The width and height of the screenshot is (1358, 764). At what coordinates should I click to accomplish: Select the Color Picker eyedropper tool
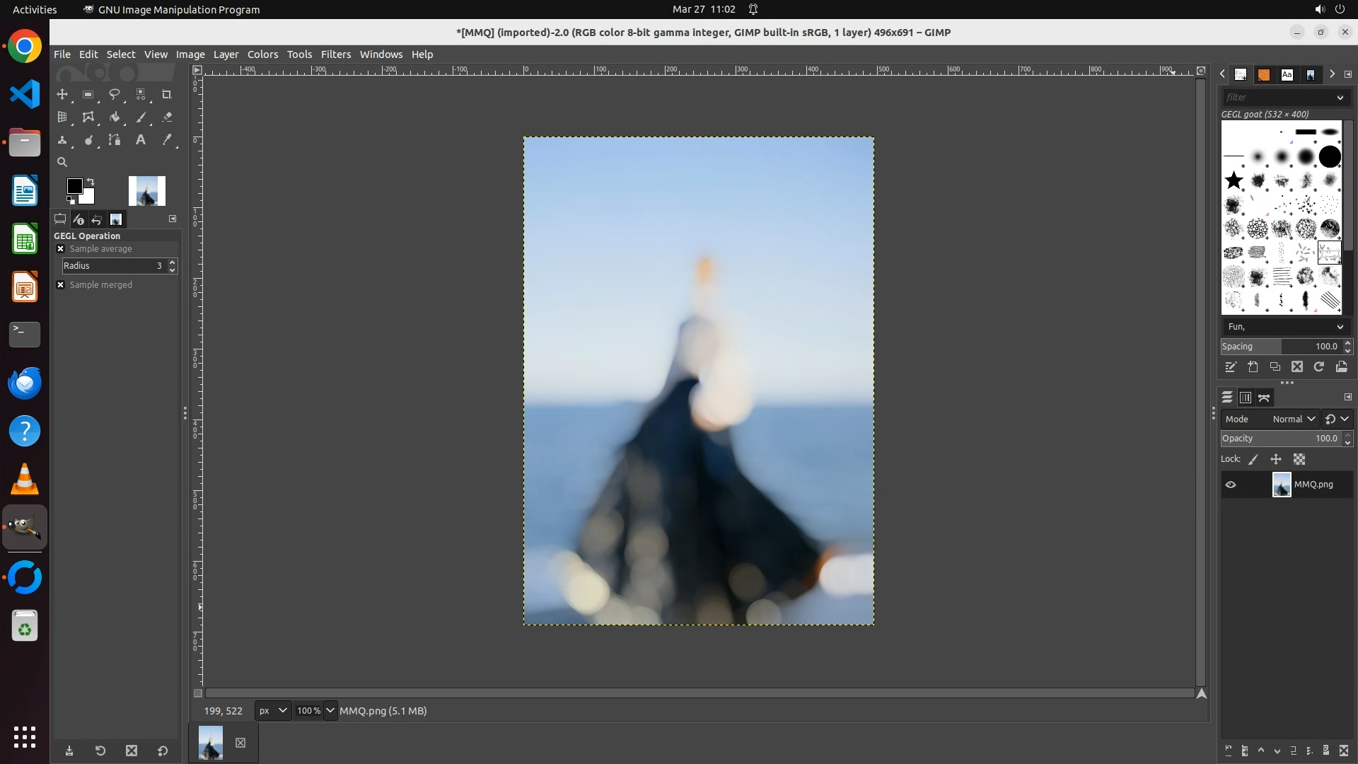[x=167, y=140]
